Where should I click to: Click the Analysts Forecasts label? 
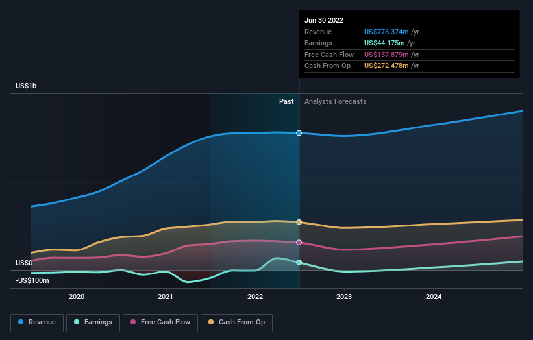pyautogui.click(x=335, y=102)
